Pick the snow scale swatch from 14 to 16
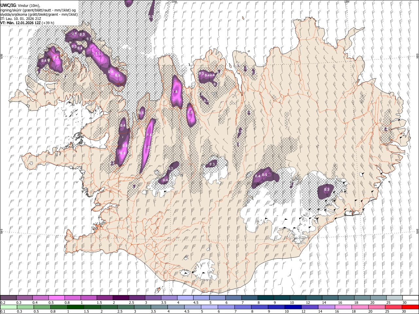 (x=330, y=298)
